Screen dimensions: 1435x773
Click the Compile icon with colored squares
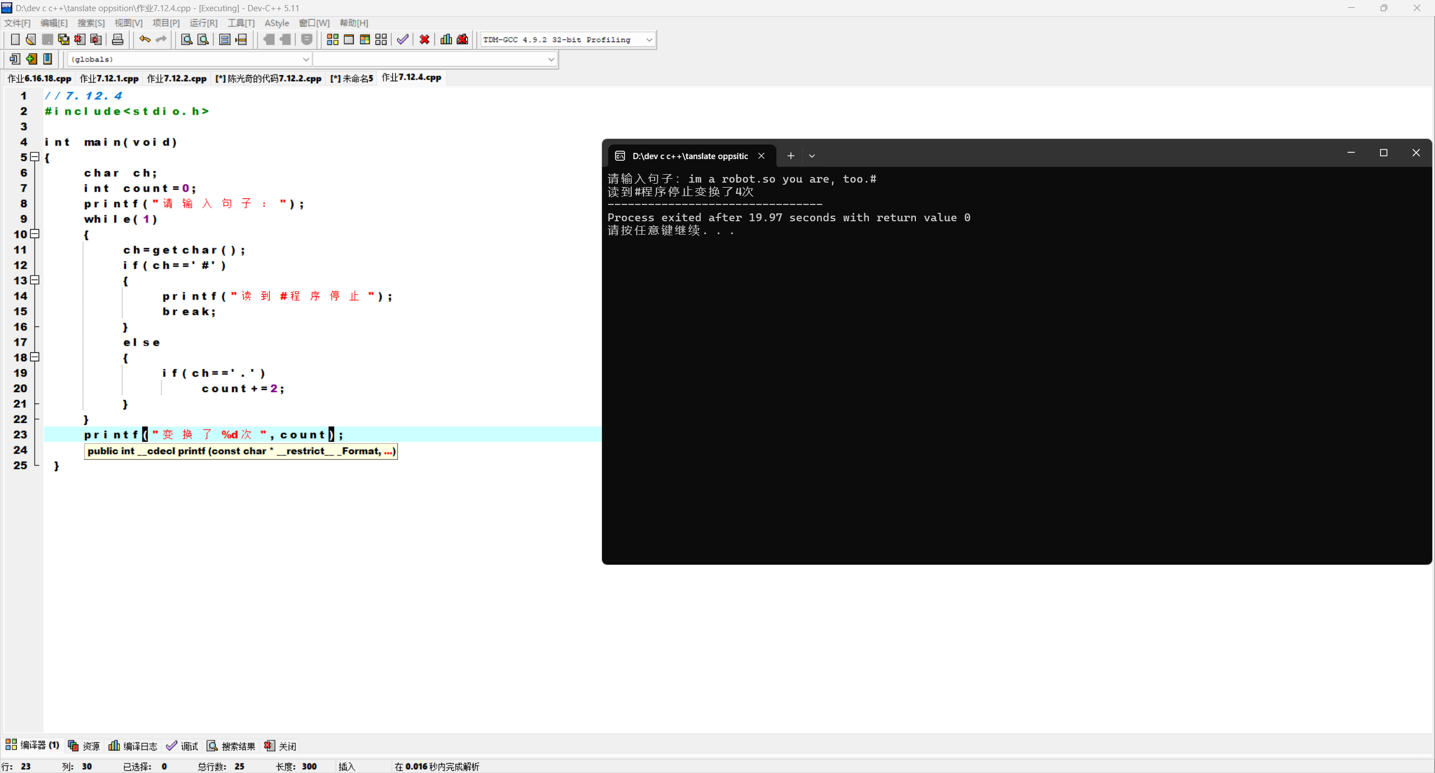click(x=332, y=39)
